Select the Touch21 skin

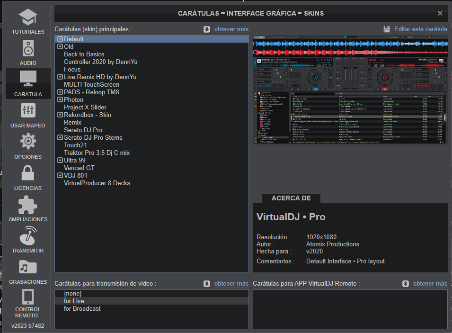151,145
